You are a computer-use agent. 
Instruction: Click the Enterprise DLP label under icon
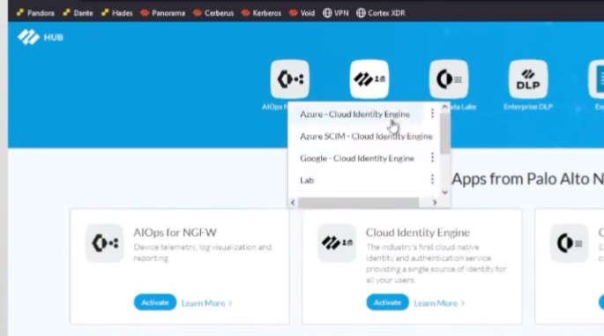[x=528, y=107]
